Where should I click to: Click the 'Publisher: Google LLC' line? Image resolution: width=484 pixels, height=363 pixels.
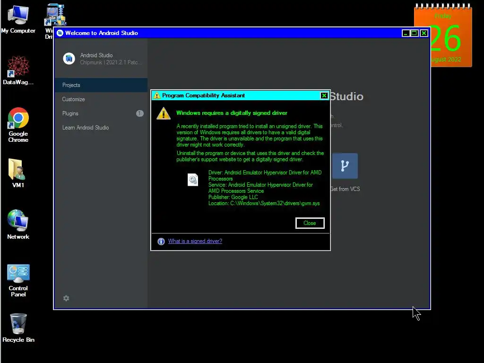click(x=233, y=197)
